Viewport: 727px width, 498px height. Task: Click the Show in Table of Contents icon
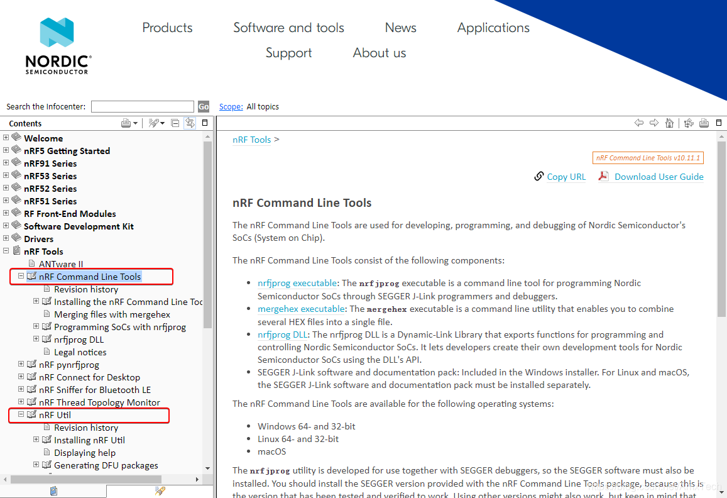[x=689, y=123]
